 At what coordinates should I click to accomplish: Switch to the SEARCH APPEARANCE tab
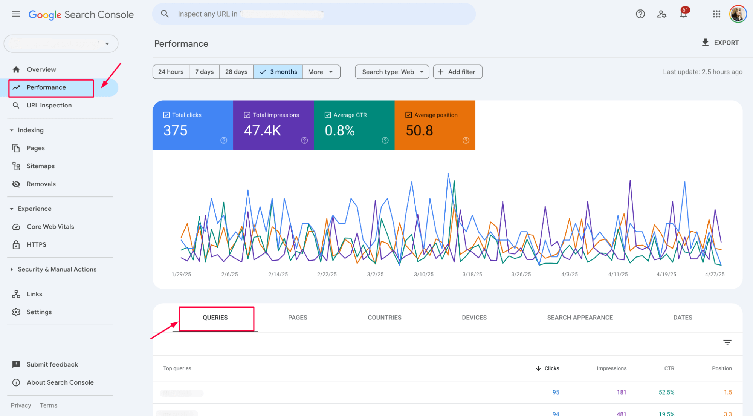[580, 318]
